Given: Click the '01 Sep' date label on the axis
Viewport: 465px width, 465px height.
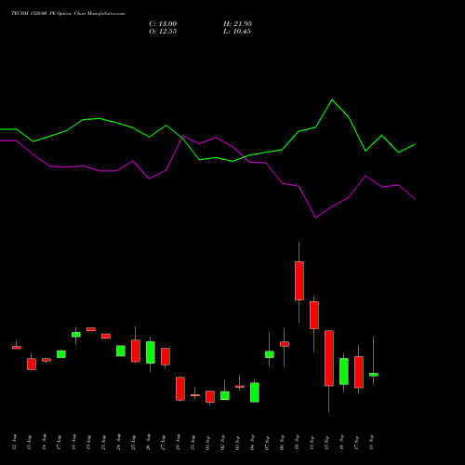Looking at the screenshot, I should tap(207, 443).
